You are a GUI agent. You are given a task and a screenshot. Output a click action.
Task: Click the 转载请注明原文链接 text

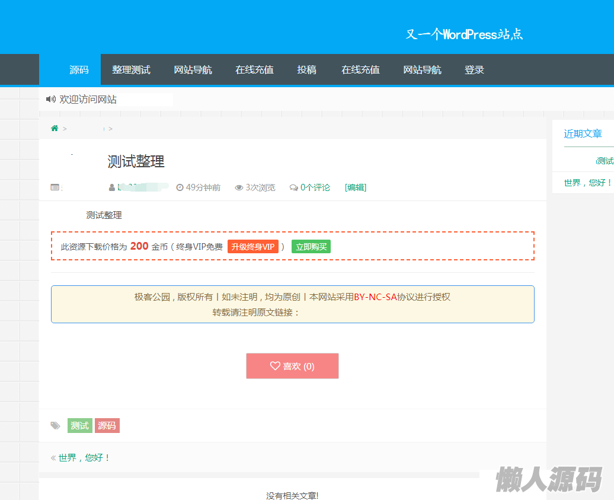(x=255, y=313)
